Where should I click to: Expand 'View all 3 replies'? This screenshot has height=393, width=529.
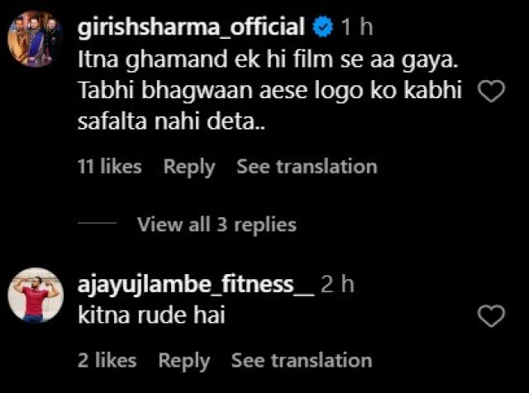pyautogui.click(x=216, y=224)
